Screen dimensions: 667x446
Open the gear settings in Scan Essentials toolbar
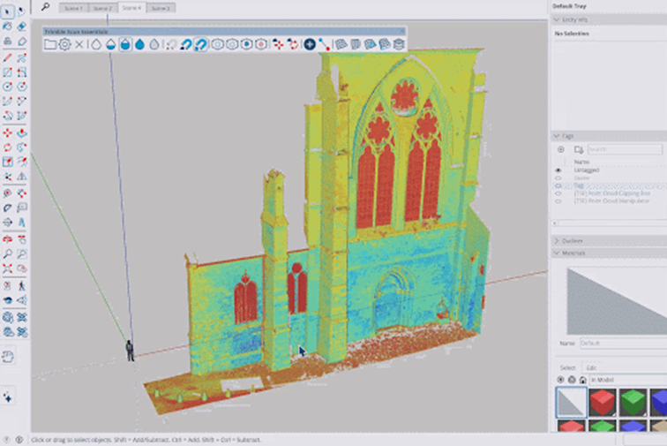tap(64, 43)
